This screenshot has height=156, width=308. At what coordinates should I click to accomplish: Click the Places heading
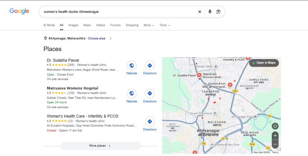pos(52,49)
